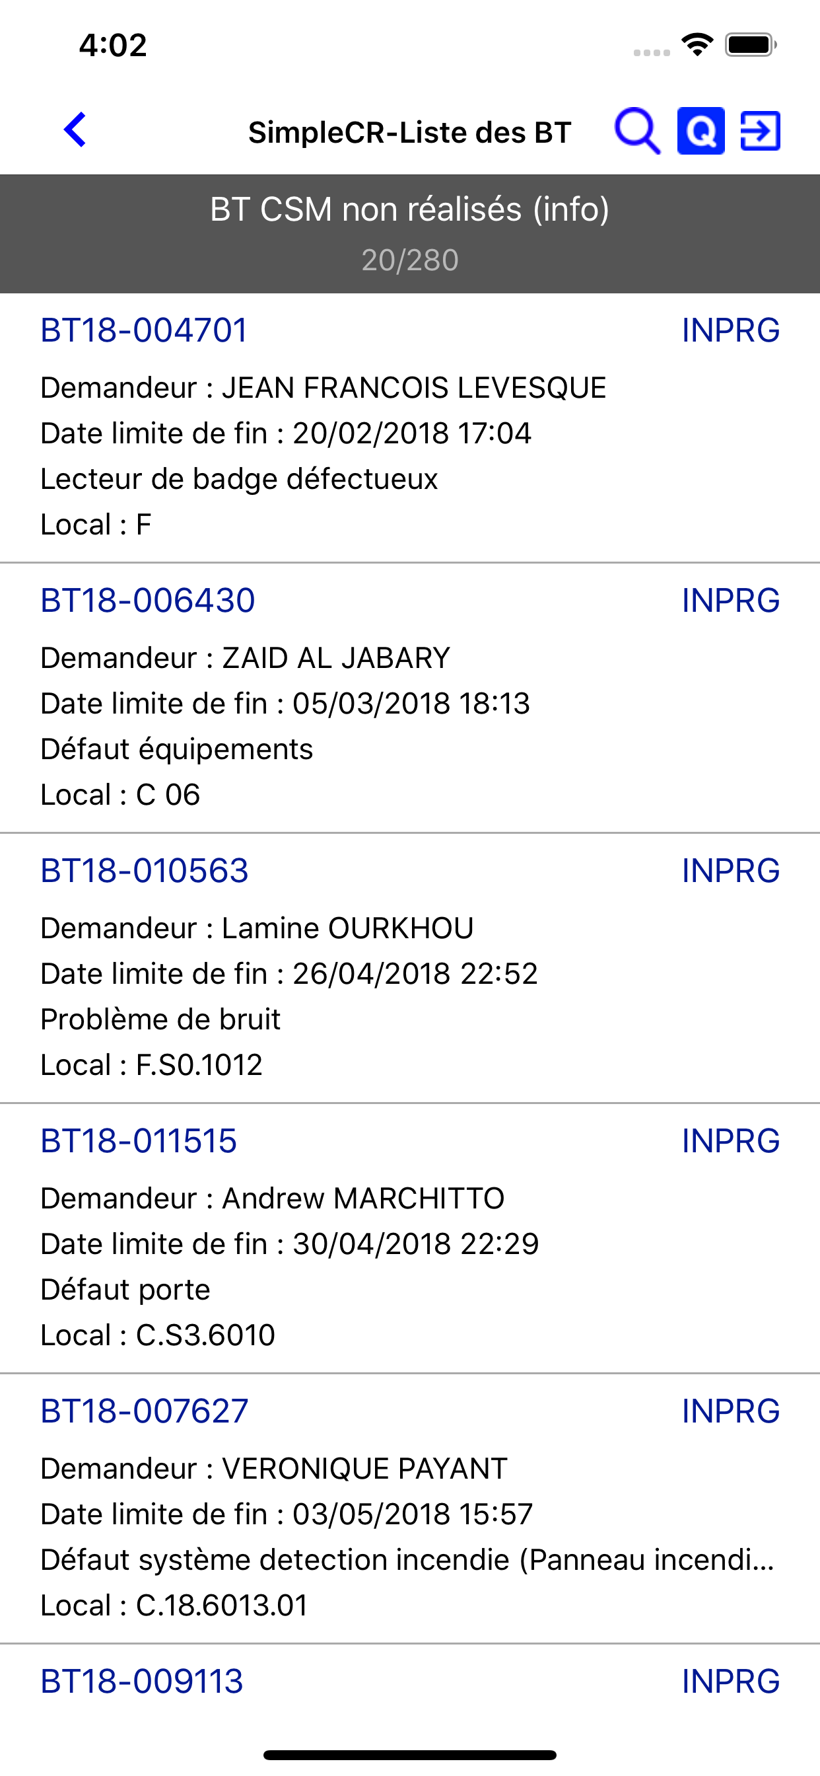Tap INPRG status of BT18-004701
Screen dimensions: 820x1776
pos(730,330)
